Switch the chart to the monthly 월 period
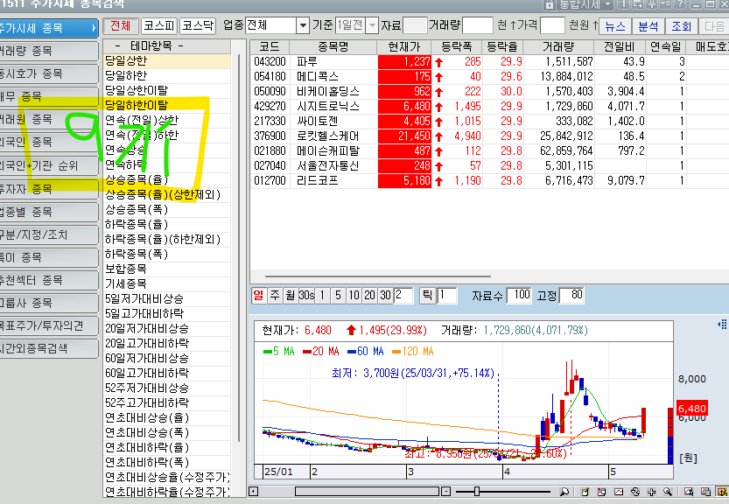Viewport: 729px width, 504px height. [291, 295]
